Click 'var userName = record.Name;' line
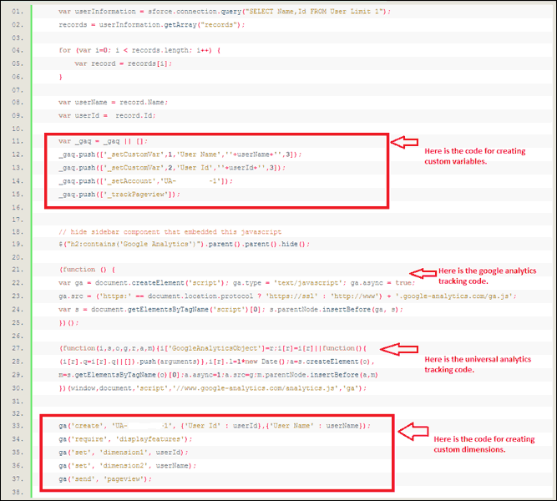 [113, 102]
